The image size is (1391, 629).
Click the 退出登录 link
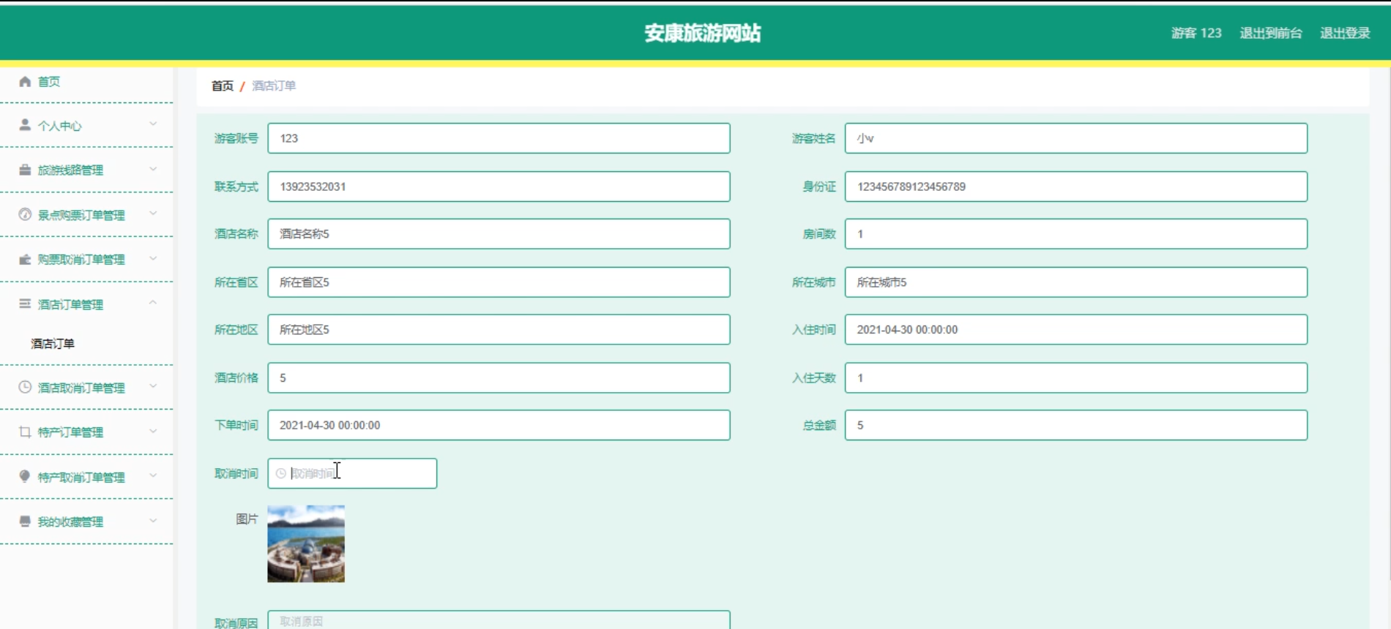point(1345,33)
